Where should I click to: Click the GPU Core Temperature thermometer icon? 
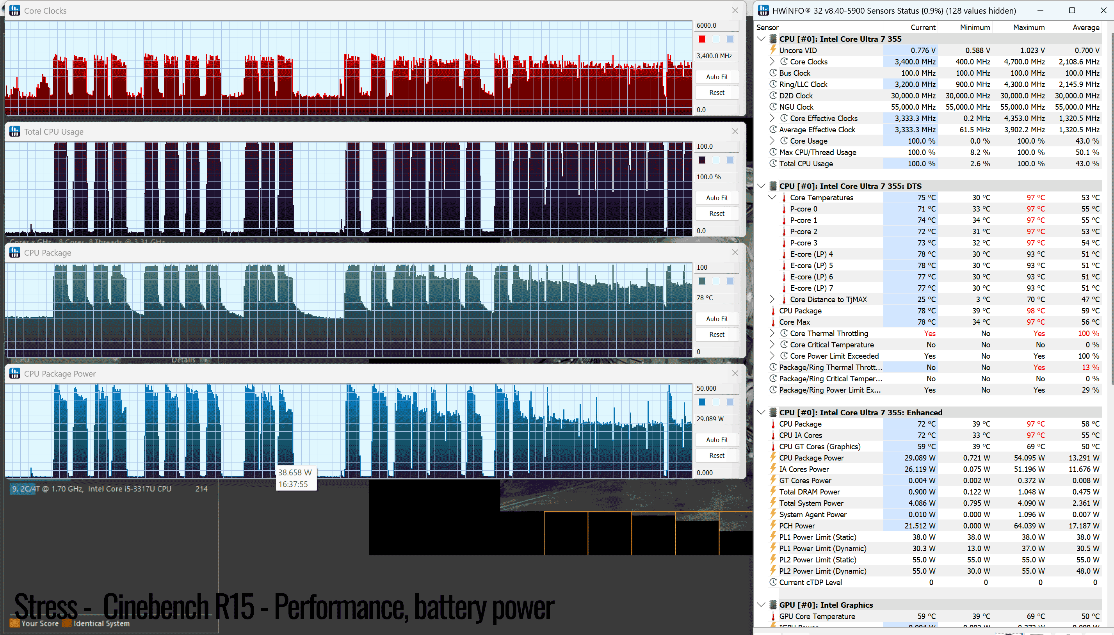tap(773, 616)
